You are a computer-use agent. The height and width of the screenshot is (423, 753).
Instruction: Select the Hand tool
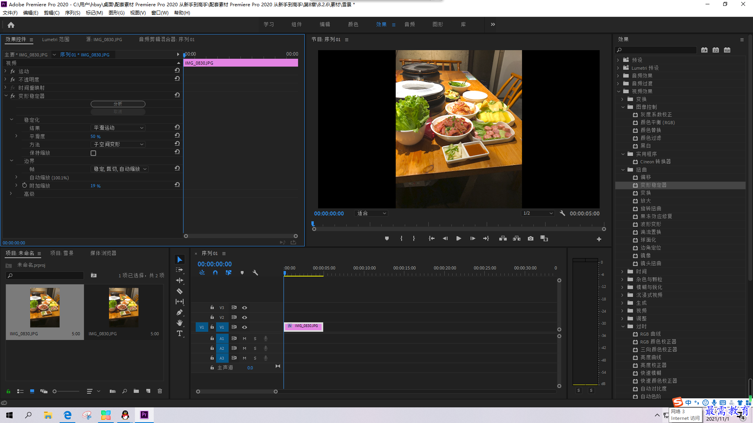pos(180,323)
